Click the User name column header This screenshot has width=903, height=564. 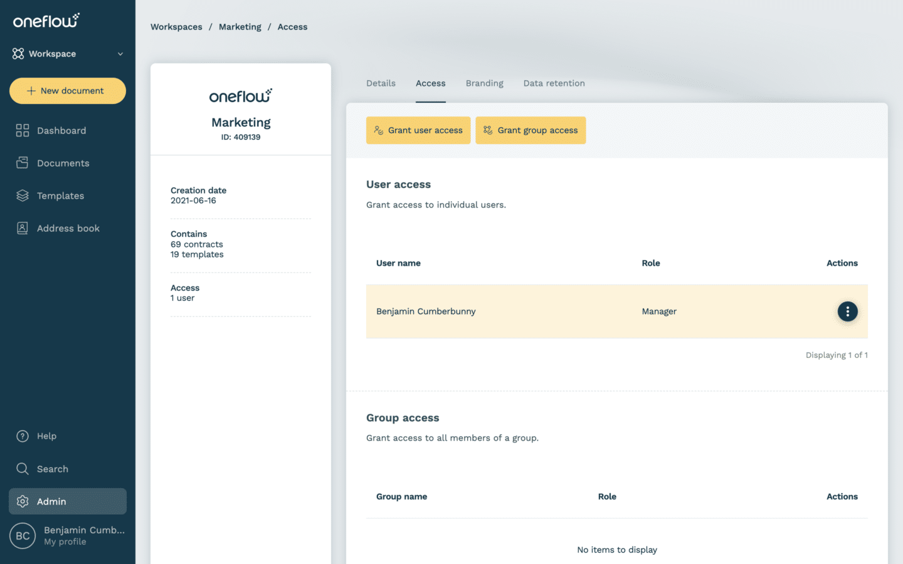click(x=398, y=263)
